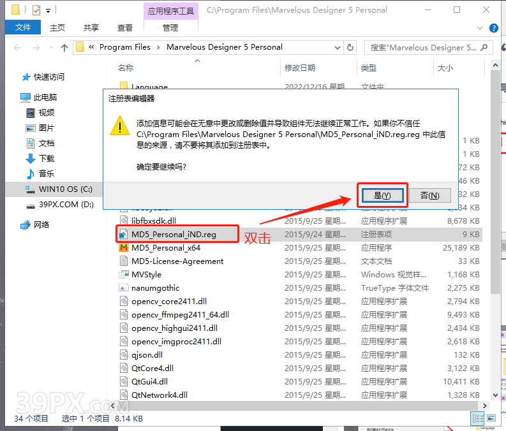The width and height of the screenshot is (506, 431).
Task: Expand the chevron after Program Files
Action: [158, 47]
